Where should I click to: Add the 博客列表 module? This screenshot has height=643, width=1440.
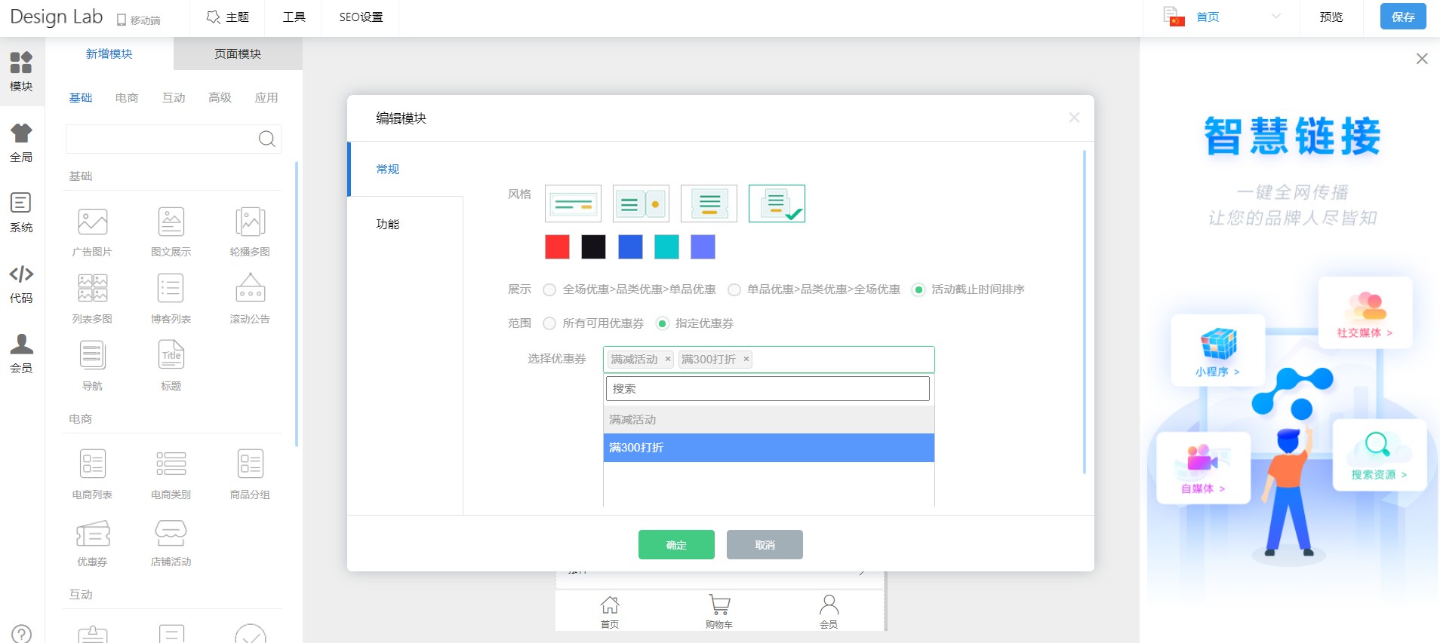[x=171, y=299]
